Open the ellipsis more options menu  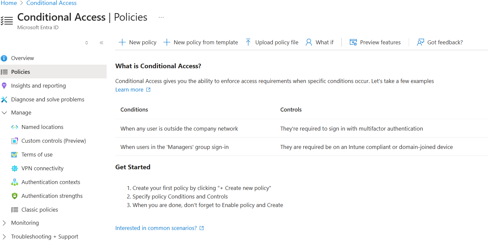tap(161, 17)
